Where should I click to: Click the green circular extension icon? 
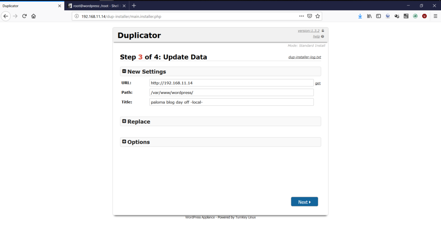click(415, 16)
